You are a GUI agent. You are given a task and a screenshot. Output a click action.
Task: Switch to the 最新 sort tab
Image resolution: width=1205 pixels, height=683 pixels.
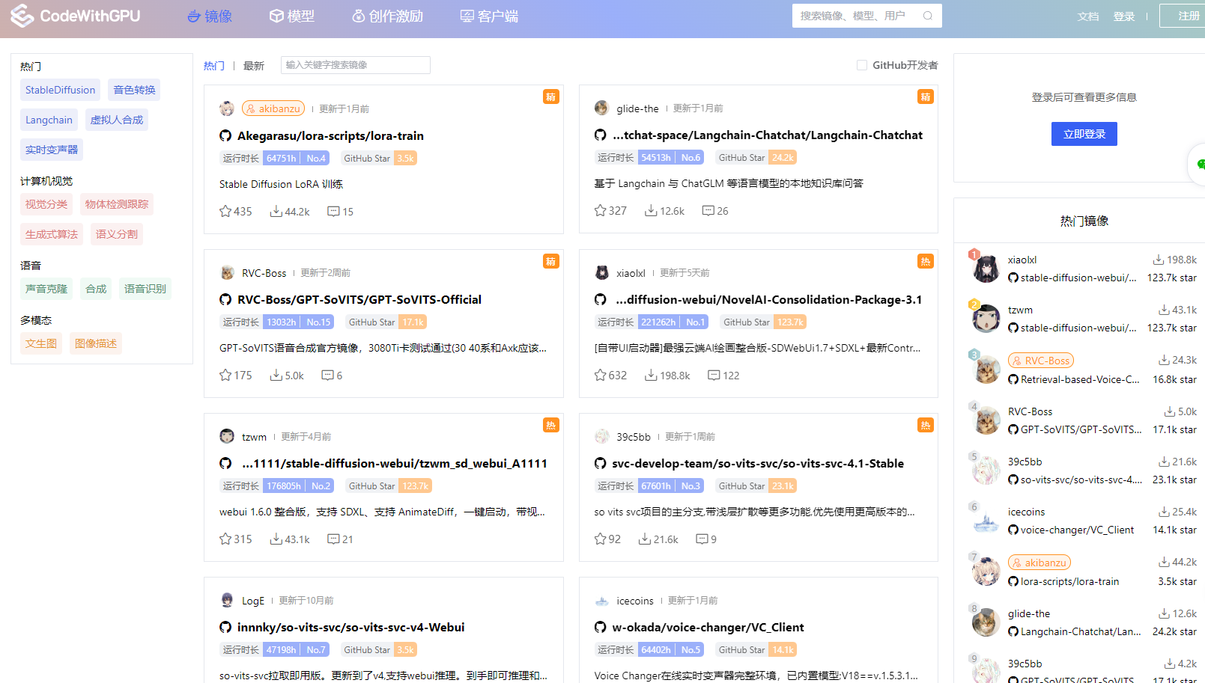254,66
